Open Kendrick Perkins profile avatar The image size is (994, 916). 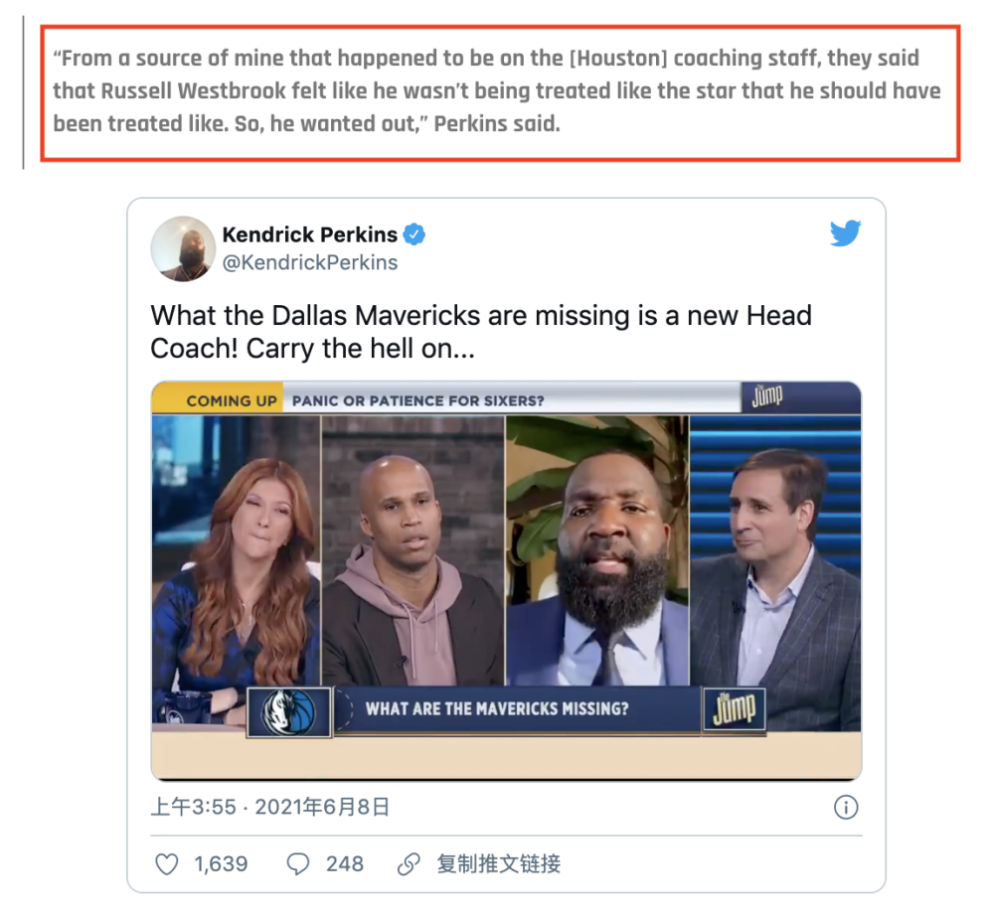point(183,249)
